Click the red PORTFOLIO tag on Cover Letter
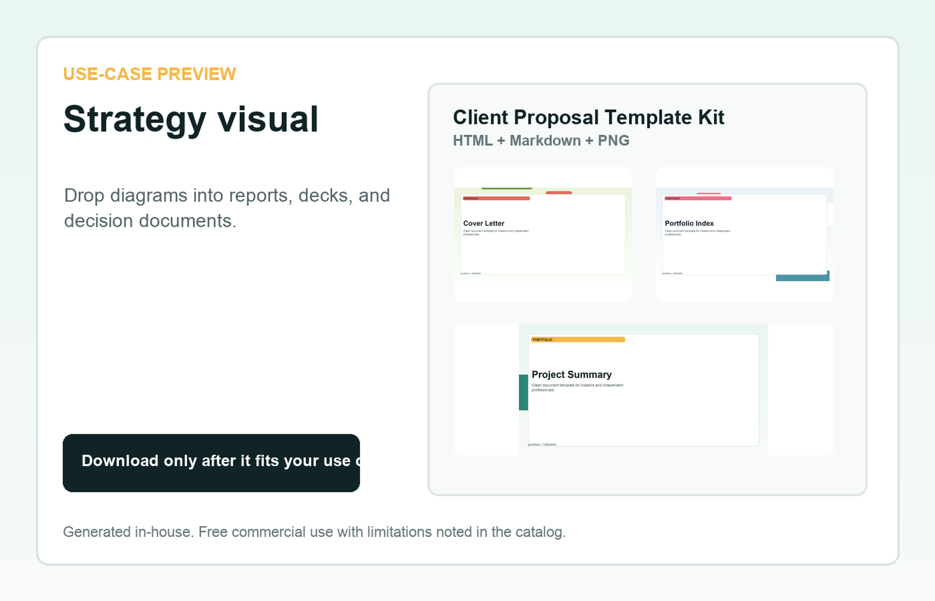This screenshot has width=935, height=601. (x=496, y=198)
